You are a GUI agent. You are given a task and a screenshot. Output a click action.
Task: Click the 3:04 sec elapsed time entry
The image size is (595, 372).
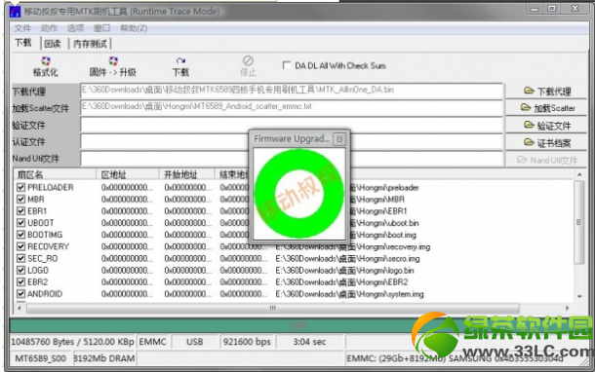(x=309, y=342)
